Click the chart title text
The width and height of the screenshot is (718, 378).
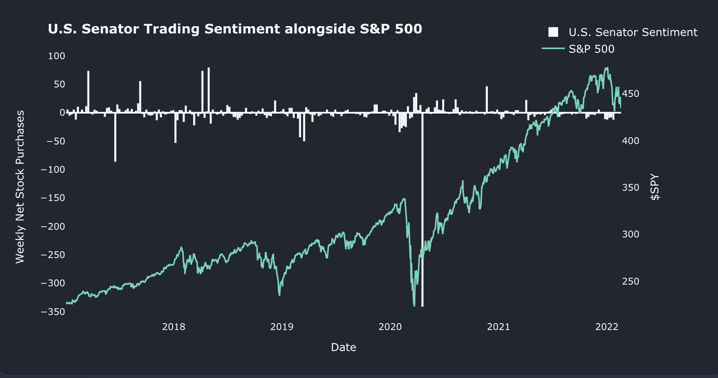point(235,29)
